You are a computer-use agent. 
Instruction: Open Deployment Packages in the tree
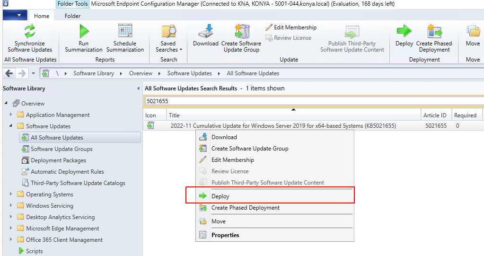(58, 160)
